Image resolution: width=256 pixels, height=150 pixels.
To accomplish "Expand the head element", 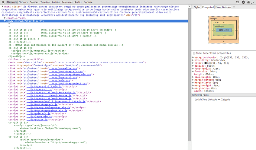I will (x=5, y=18).
